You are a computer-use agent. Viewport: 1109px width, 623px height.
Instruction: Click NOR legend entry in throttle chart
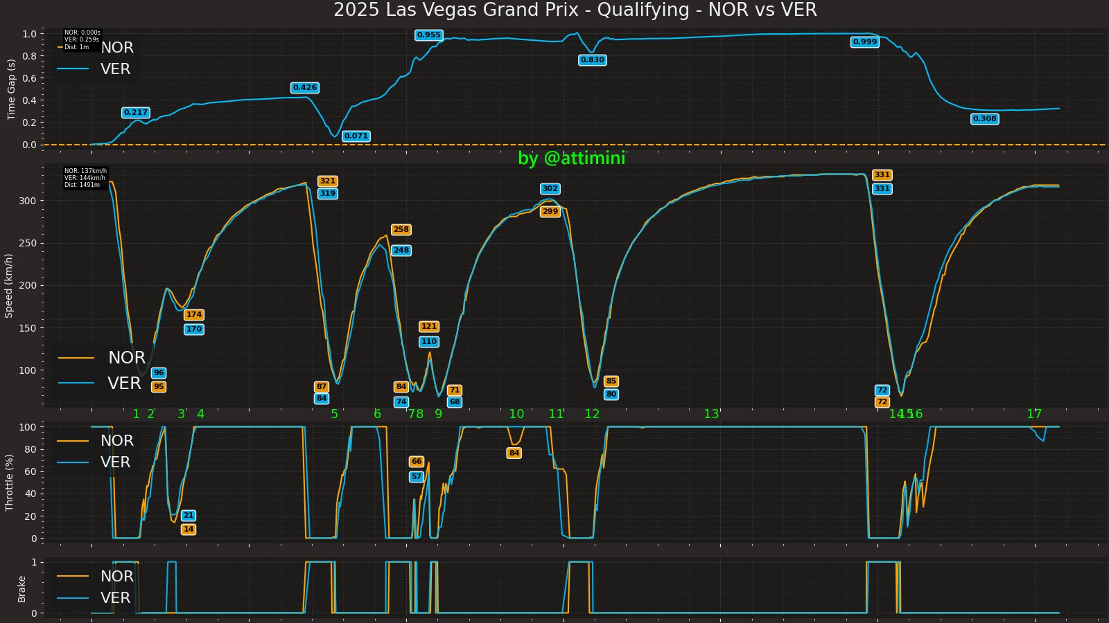pyautogui.click(x=96, y=441)
